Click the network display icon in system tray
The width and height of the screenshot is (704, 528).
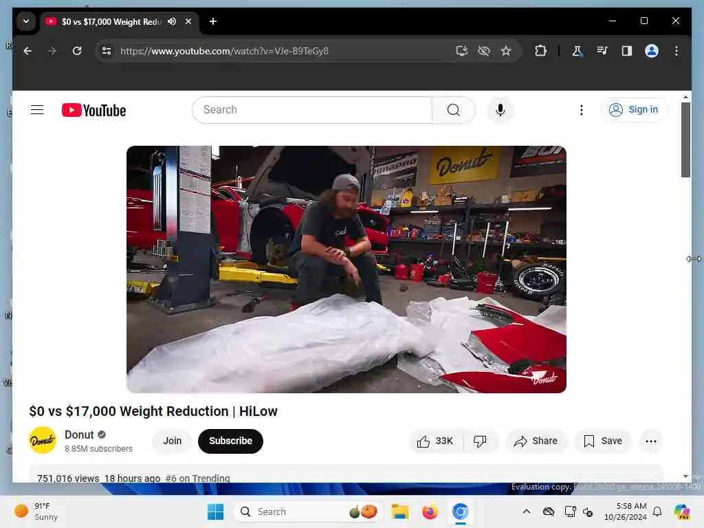tap(570, 511)
